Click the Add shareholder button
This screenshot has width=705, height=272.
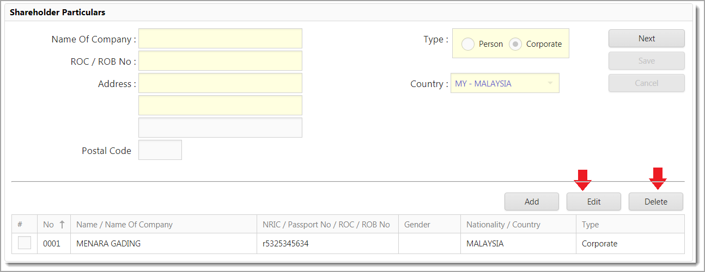tap(531, 201)
